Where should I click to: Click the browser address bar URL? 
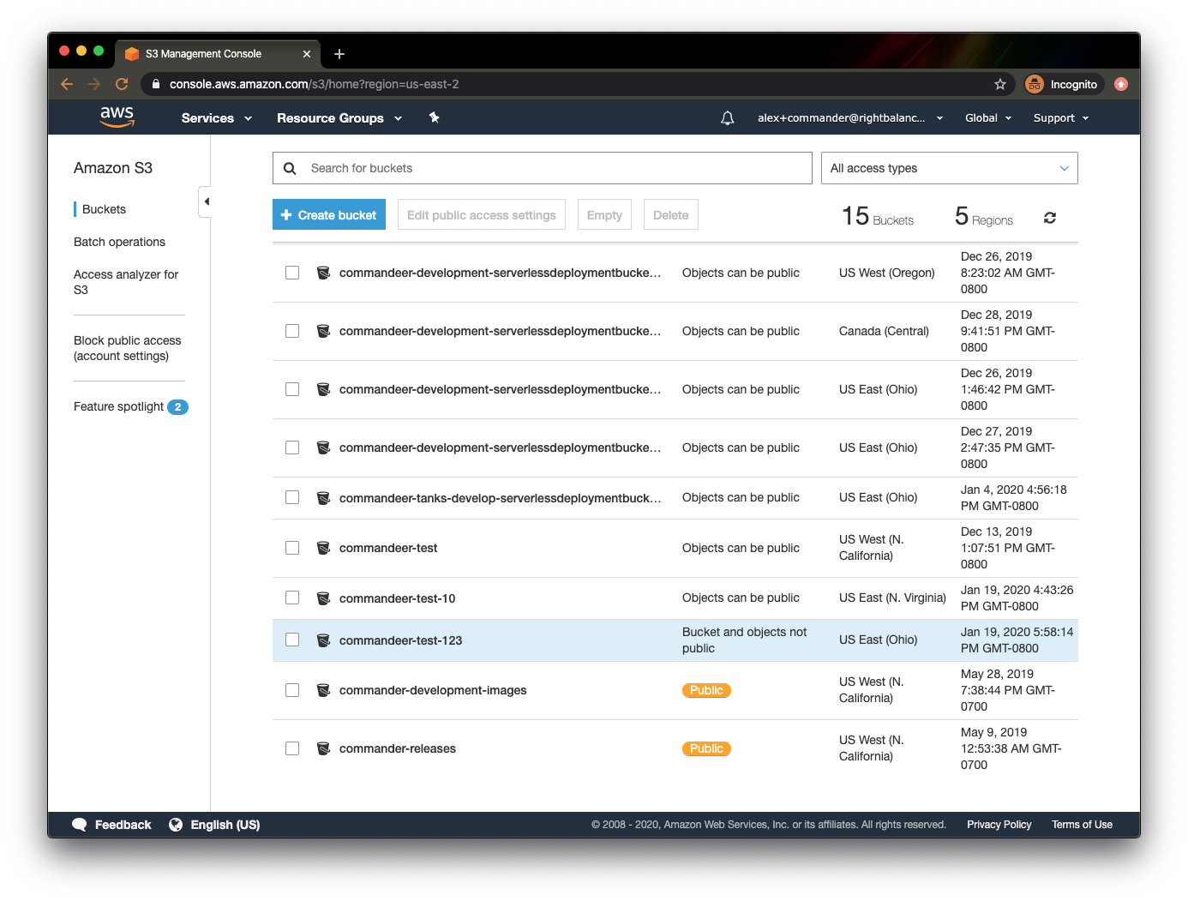click(x=314, y=84)
